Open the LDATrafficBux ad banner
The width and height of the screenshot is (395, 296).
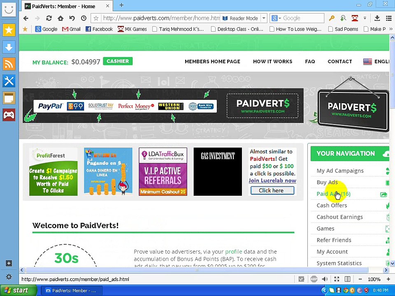pyautogui.click(x=163, y=172)
